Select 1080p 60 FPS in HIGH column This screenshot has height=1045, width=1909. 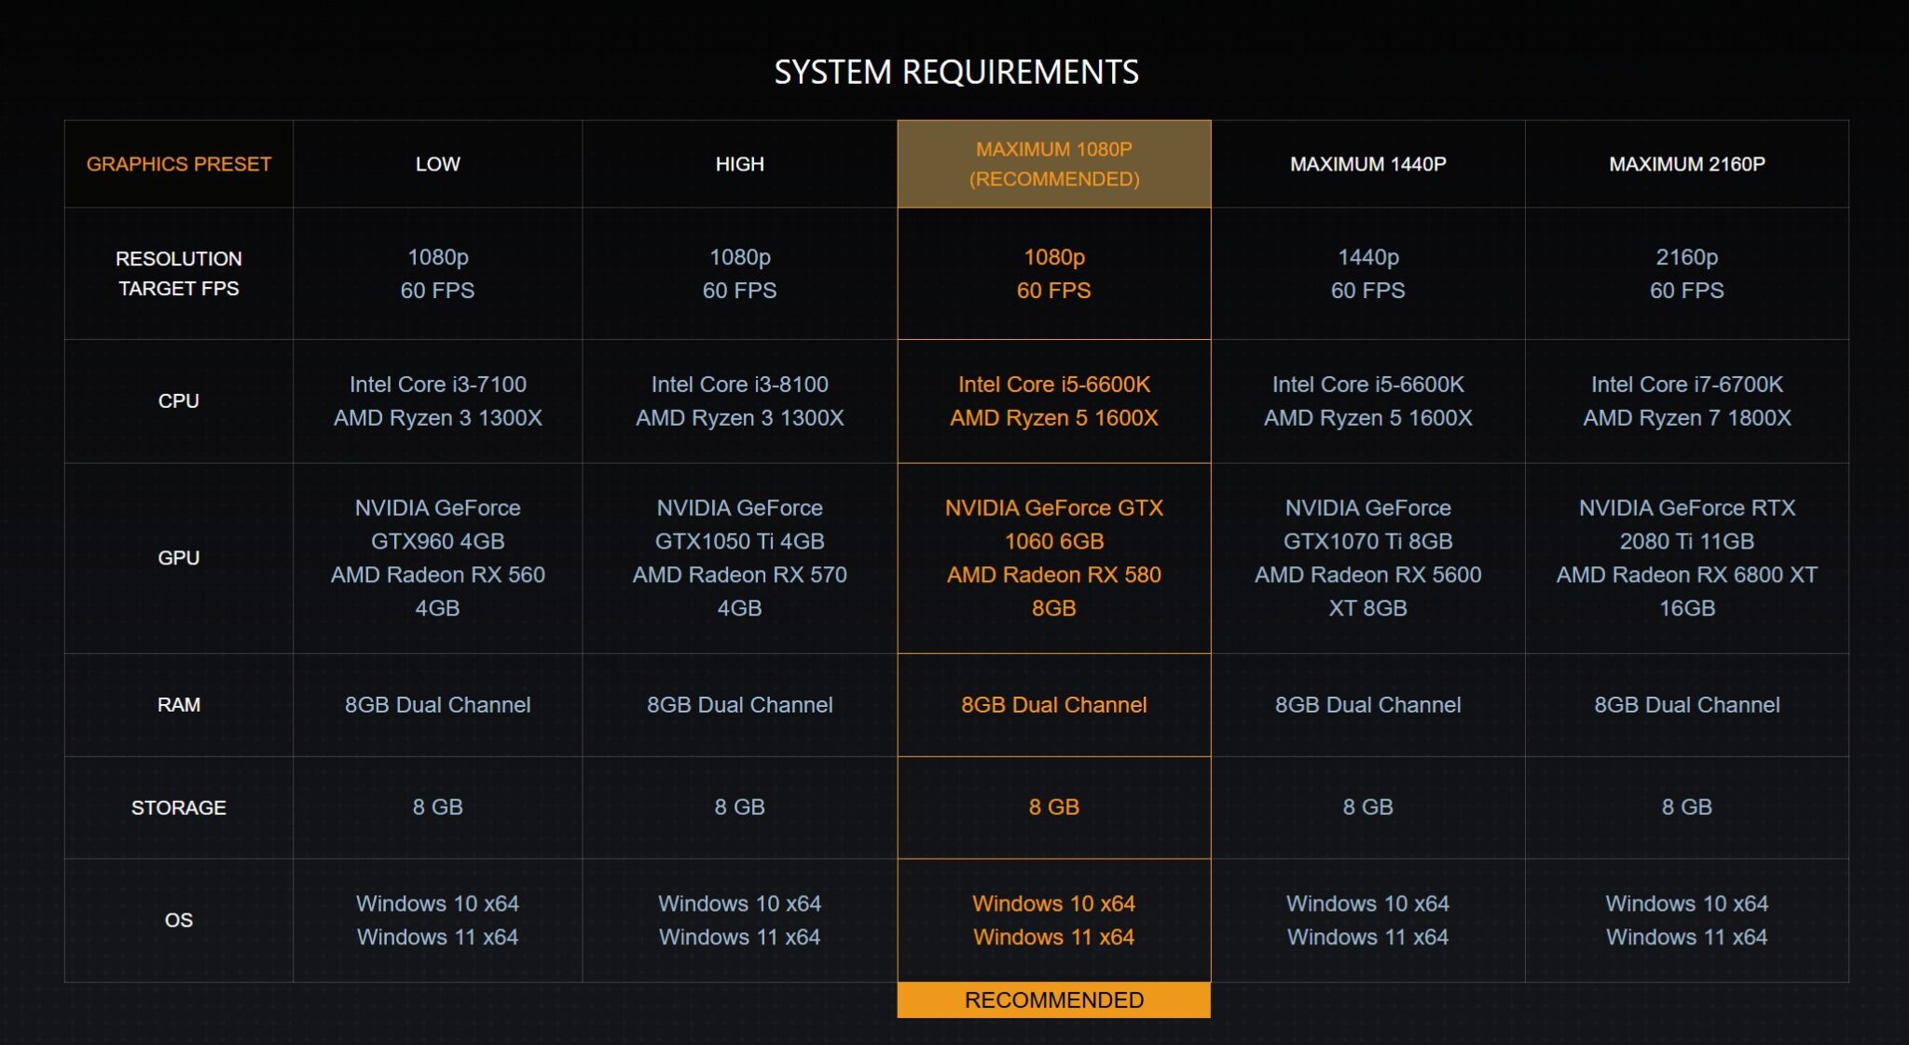tap(740, 274)
